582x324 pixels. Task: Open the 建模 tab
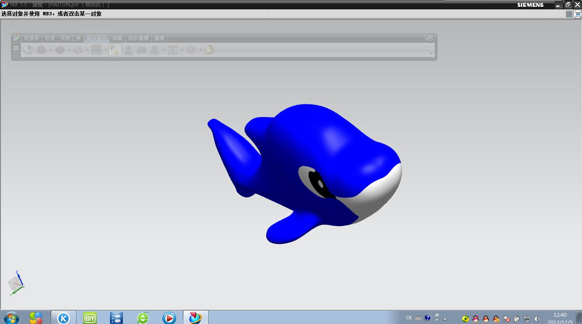[159, 38]
